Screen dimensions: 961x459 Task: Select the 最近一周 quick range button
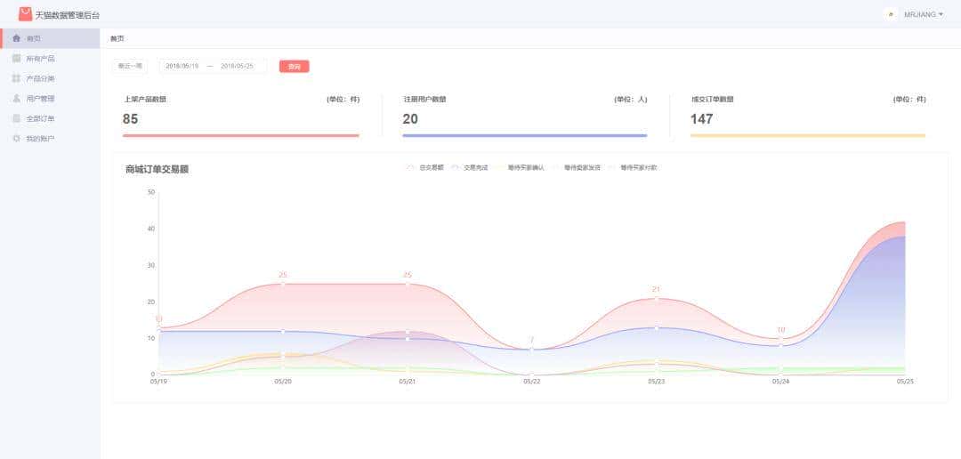pyautogui.click(x=130, y=66)
